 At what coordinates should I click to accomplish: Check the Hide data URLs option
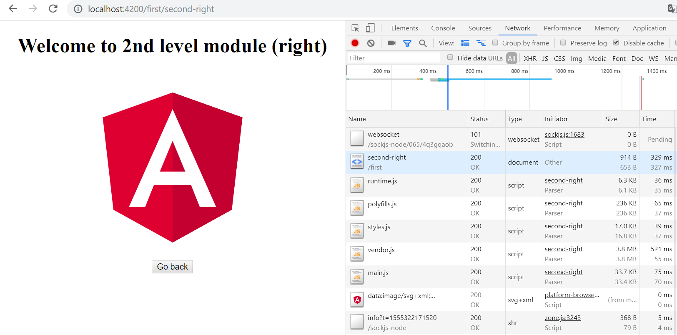[x=450, y=57]
